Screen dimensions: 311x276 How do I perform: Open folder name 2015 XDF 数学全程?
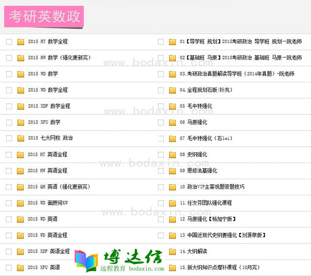49,106
